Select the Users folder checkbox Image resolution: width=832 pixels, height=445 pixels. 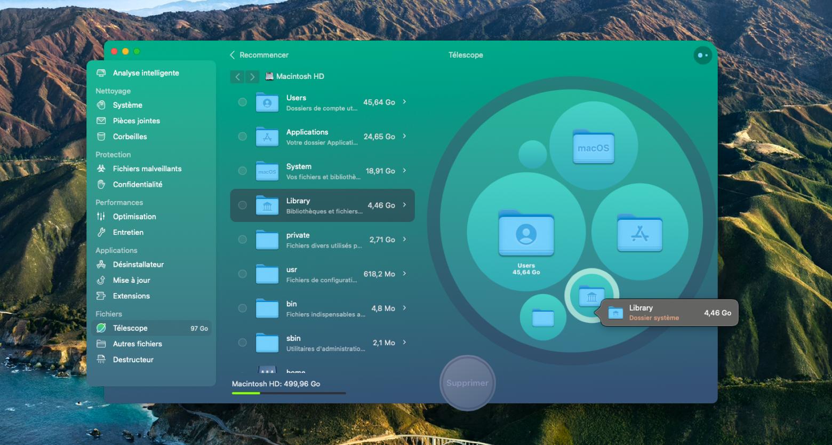point(242,102)
